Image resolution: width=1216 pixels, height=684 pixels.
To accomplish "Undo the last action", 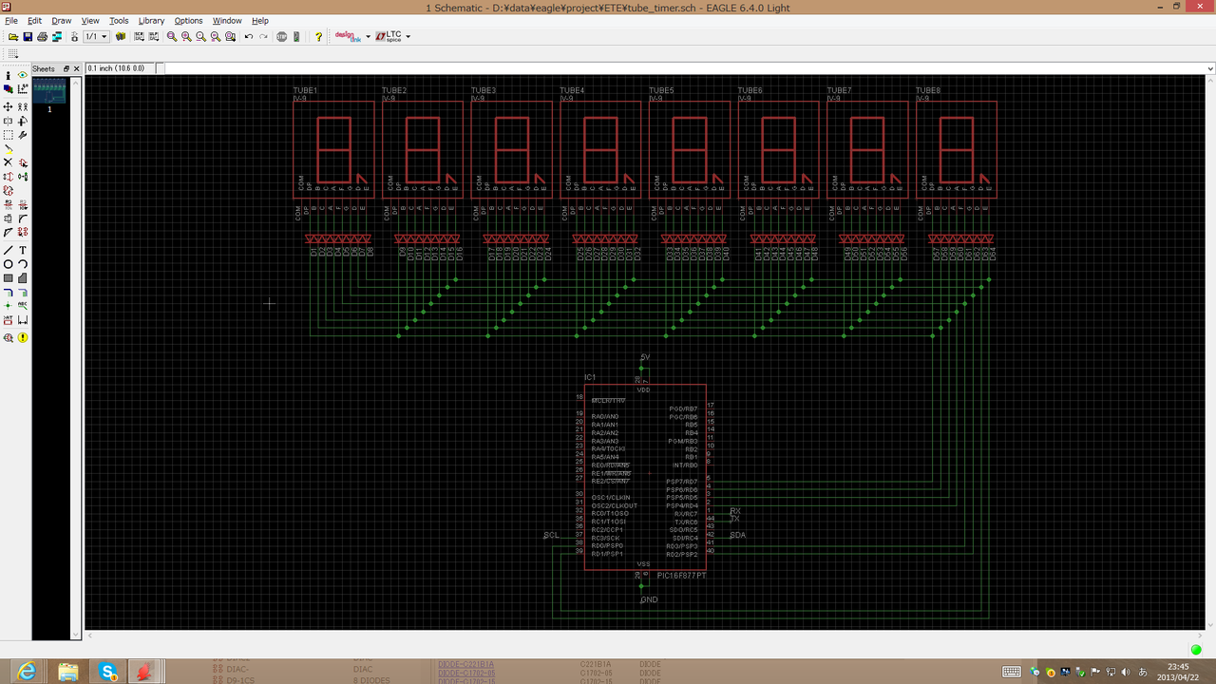I will pyautogui.click(x=249, y=37).
